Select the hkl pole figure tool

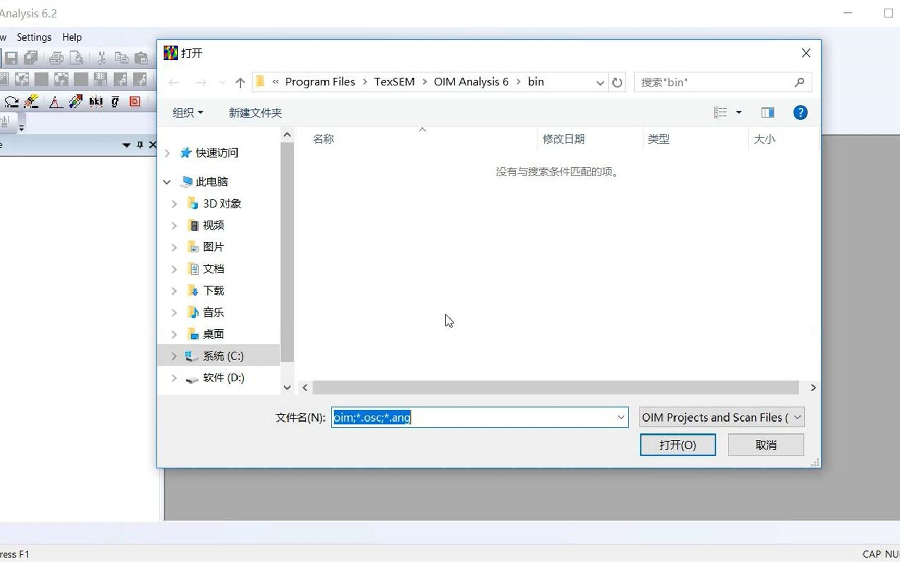pyautogui.click(x=96, y=101)
